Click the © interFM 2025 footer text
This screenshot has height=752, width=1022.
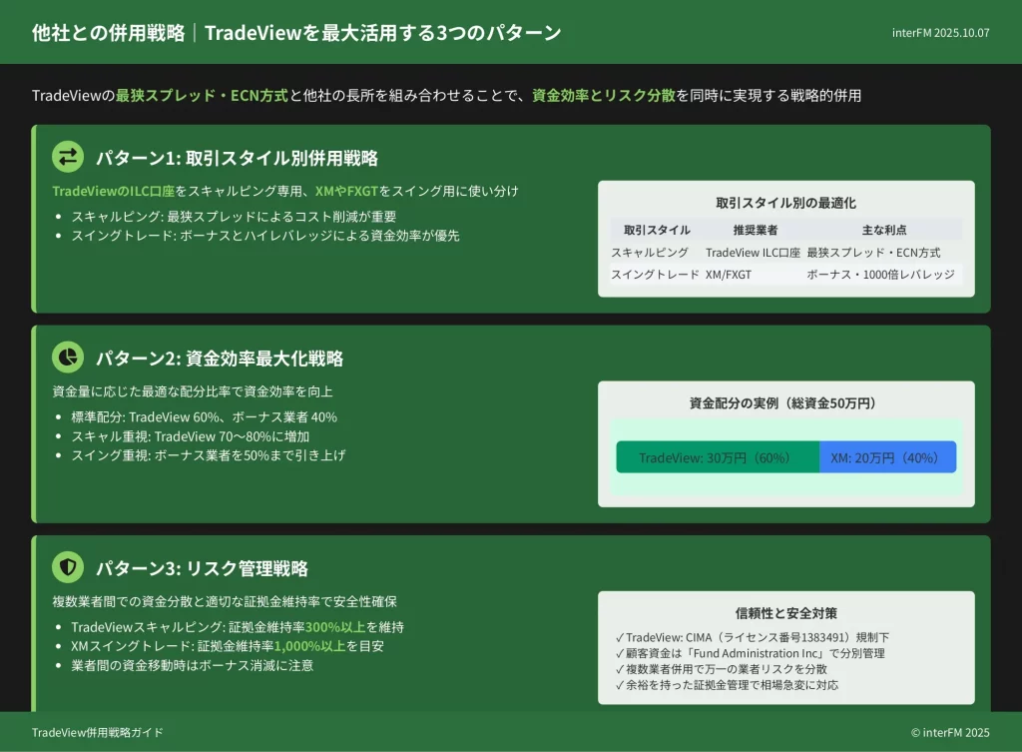(x=949, y=732)
